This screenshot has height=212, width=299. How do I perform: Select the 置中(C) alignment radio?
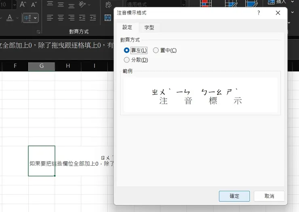[165, 50]
